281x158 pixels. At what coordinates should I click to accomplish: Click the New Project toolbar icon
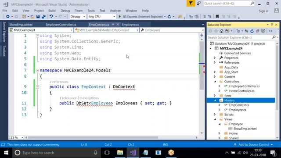click(x=24, y=17)
